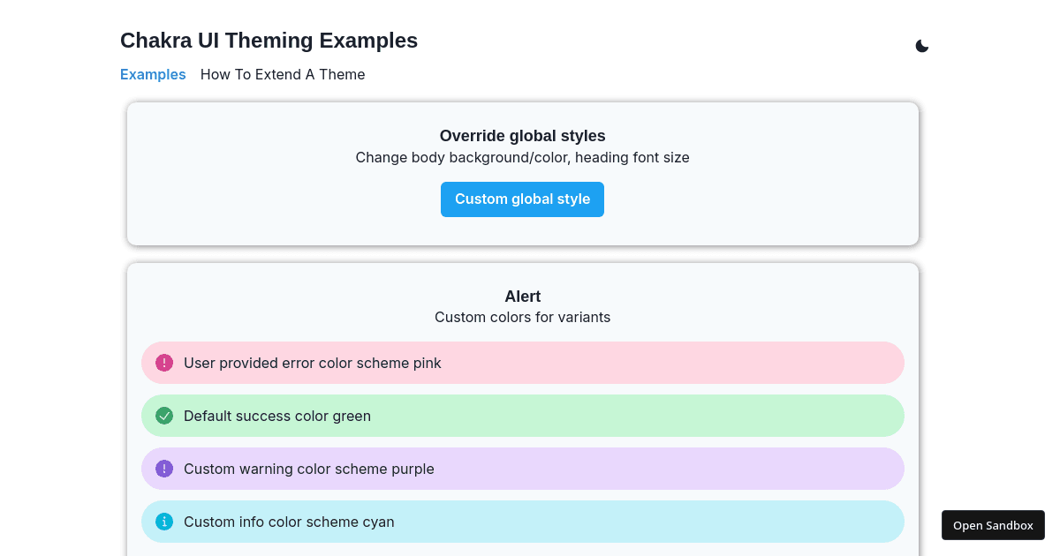Click the User provided error color scheme text
The image size is (1060, 556).
click(x=312, y=363)
